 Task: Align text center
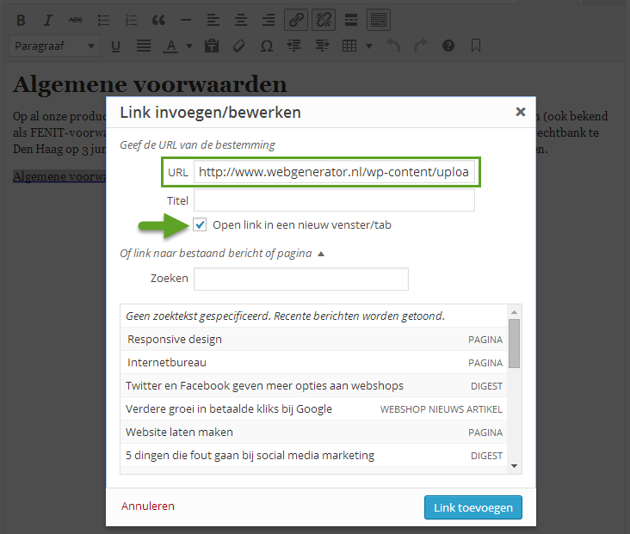click(241, 20)
